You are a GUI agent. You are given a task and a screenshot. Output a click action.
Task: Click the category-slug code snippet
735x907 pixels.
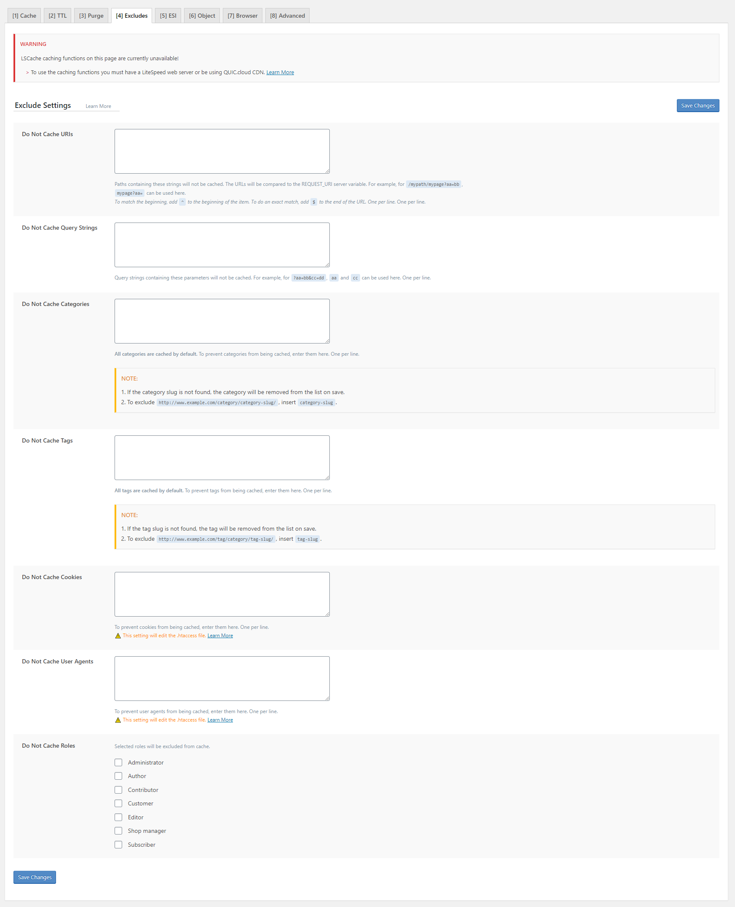(316, 403)
